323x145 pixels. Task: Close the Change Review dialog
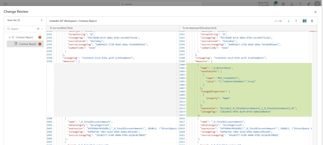click(x=315, y=12)
